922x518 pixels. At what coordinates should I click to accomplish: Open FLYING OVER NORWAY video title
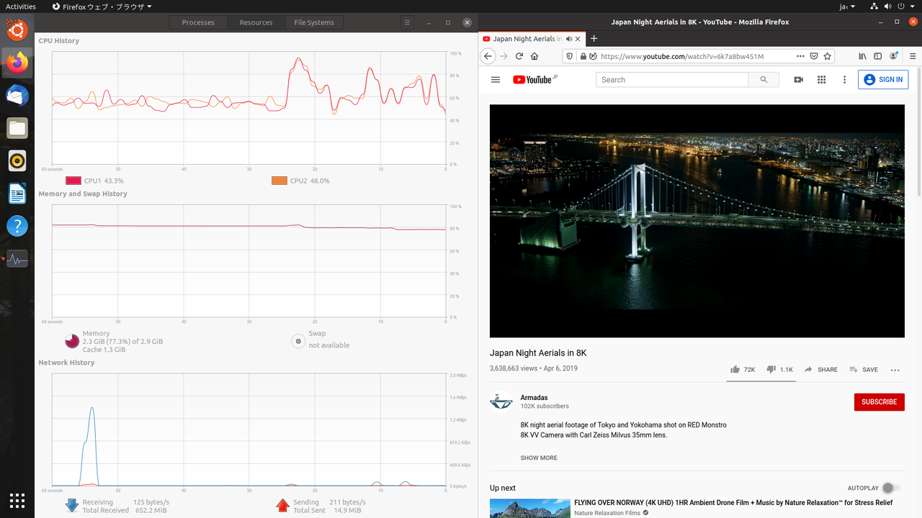click(x=733, y=503)
